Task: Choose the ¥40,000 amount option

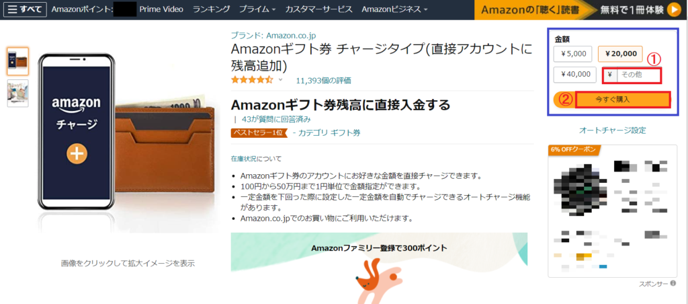Action: click(x=575, y=74)
